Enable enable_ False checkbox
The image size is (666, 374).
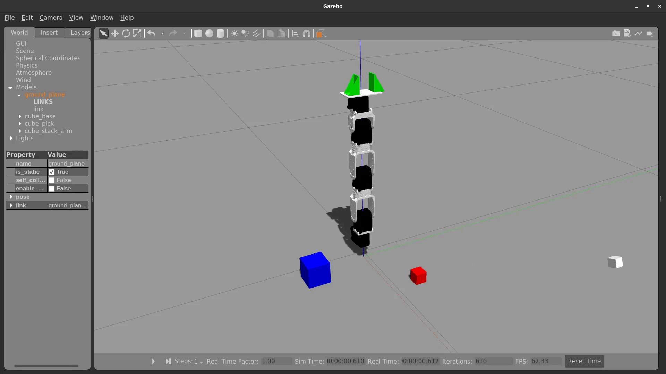(52, 188)
